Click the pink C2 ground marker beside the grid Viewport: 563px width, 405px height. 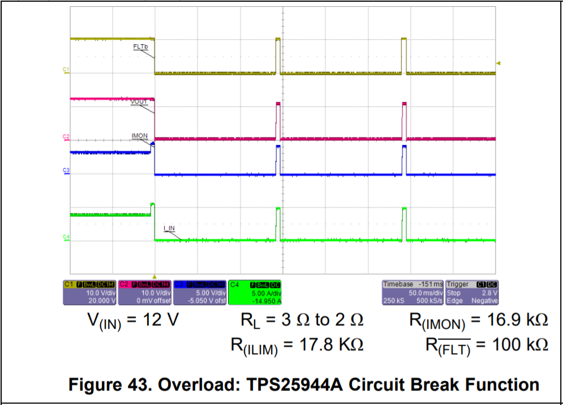click(x=66, y=137)
